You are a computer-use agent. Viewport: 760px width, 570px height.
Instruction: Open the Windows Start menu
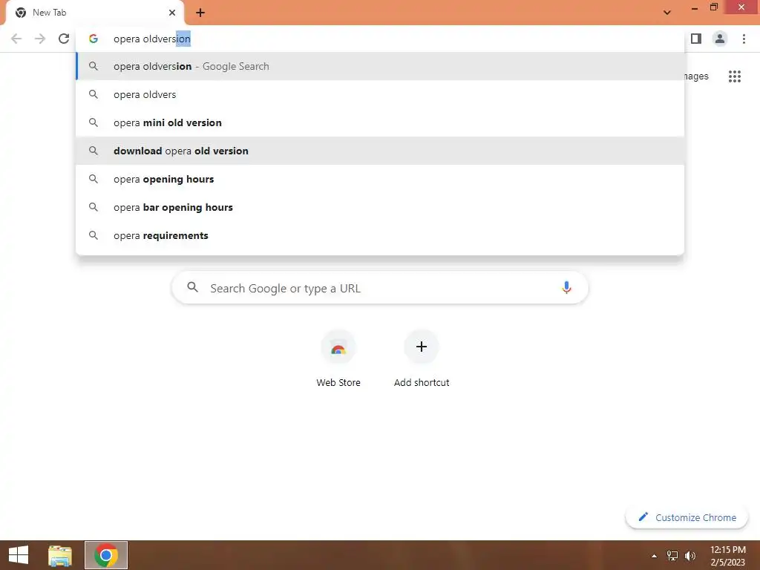(x=19, y=555)
